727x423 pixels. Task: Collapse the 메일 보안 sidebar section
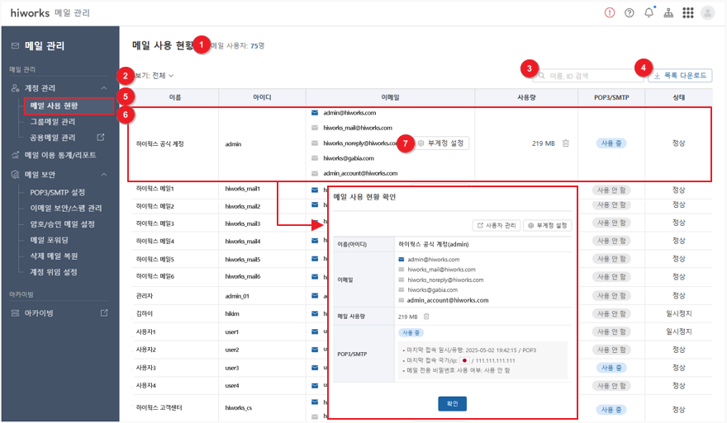(103, 175)
